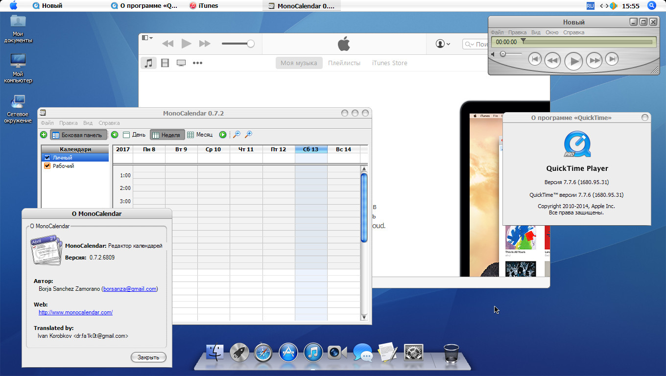
Task: Click the iTunes three-dots more icon
Action: pos(197,63)
